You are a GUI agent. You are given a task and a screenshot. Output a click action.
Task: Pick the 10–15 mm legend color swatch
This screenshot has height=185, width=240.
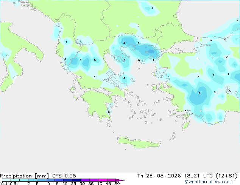click(x=50, y=180)
